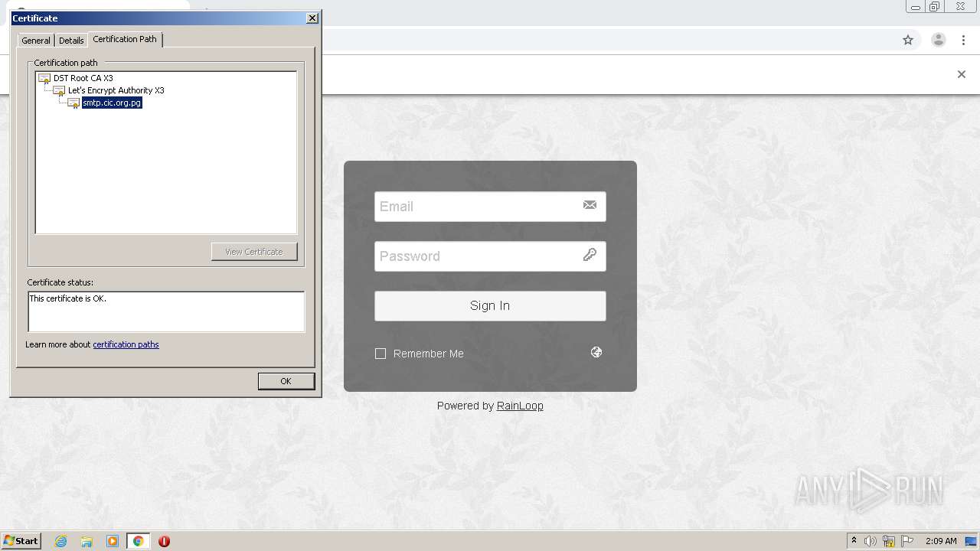Image resolution: width=980 pixels, height=551 pixels.
Task: Select the Certification Path tab
Action: (125, 39)
